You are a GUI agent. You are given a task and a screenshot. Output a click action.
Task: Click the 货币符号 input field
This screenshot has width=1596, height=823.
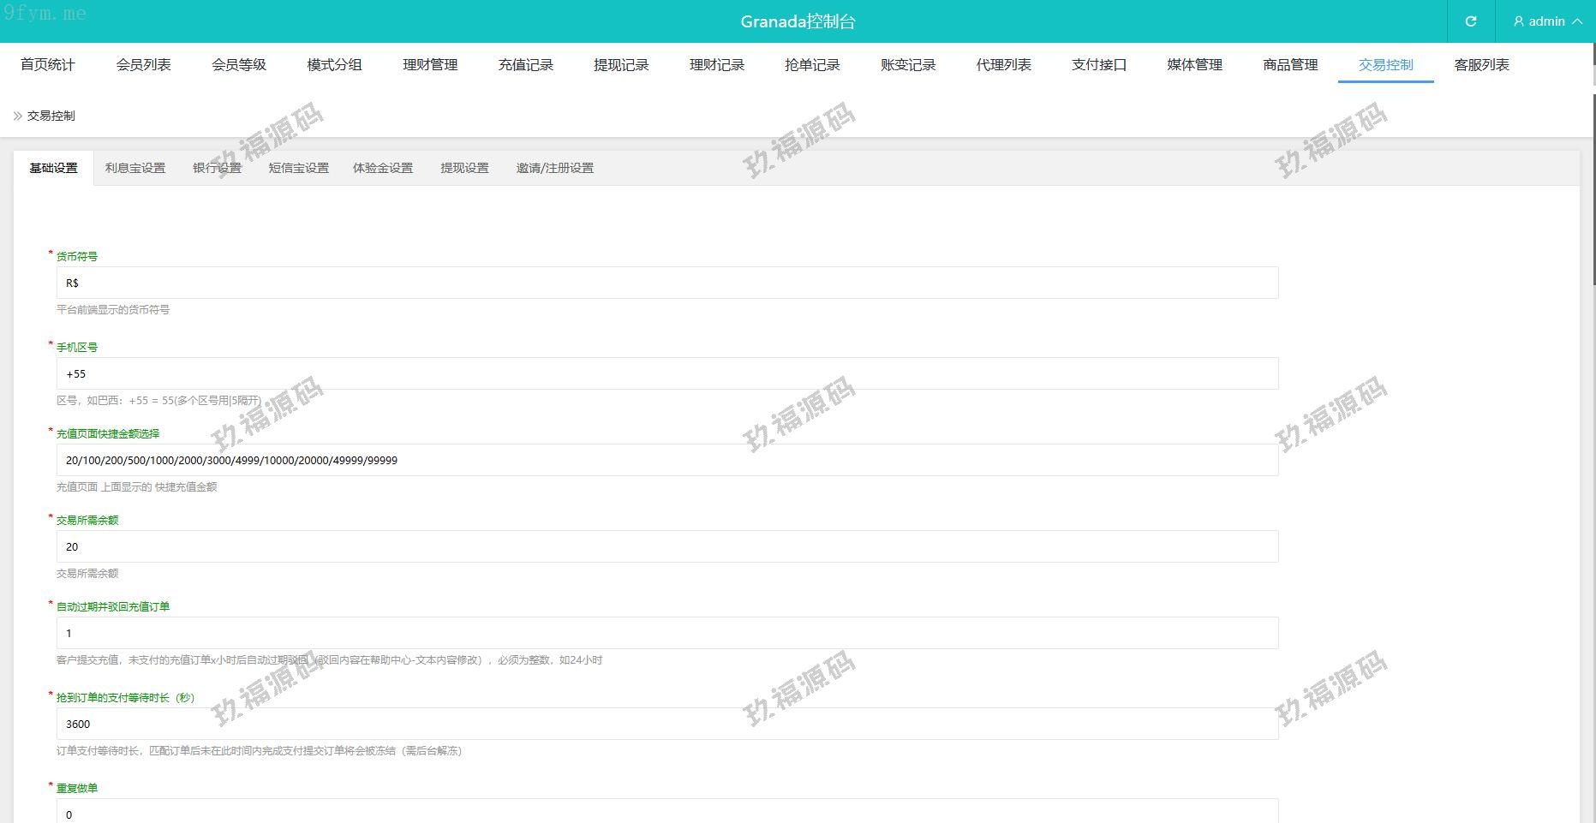click(x=666, y=283)
